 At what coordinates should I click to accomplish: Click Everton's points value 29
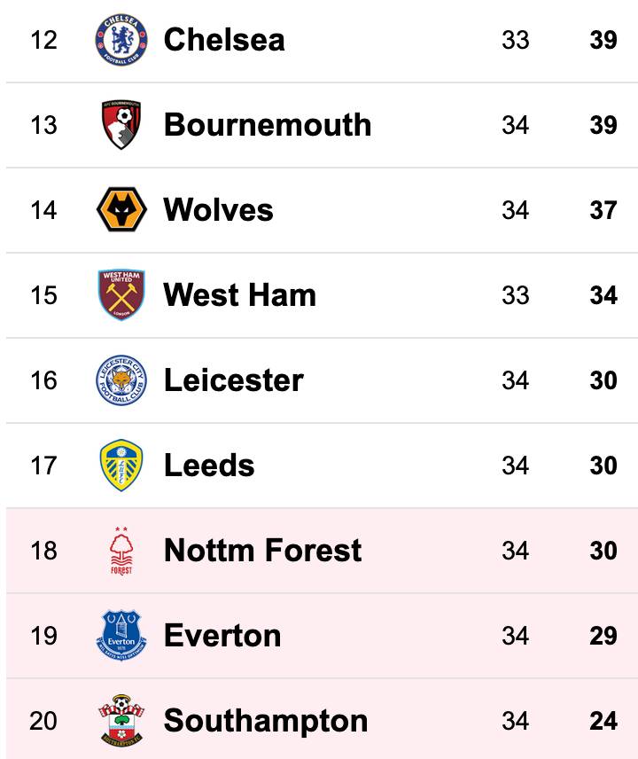[603, 636]
